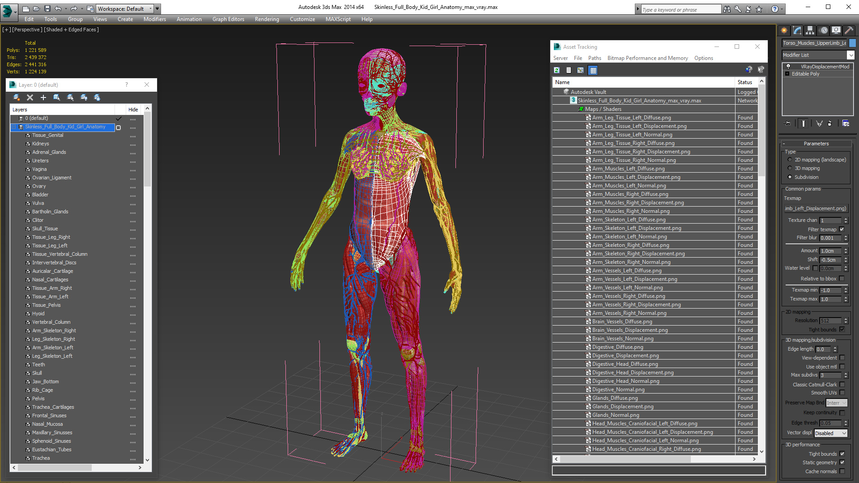
Task: Open the Workspace: Default dropdown
Action: point(125,8)
